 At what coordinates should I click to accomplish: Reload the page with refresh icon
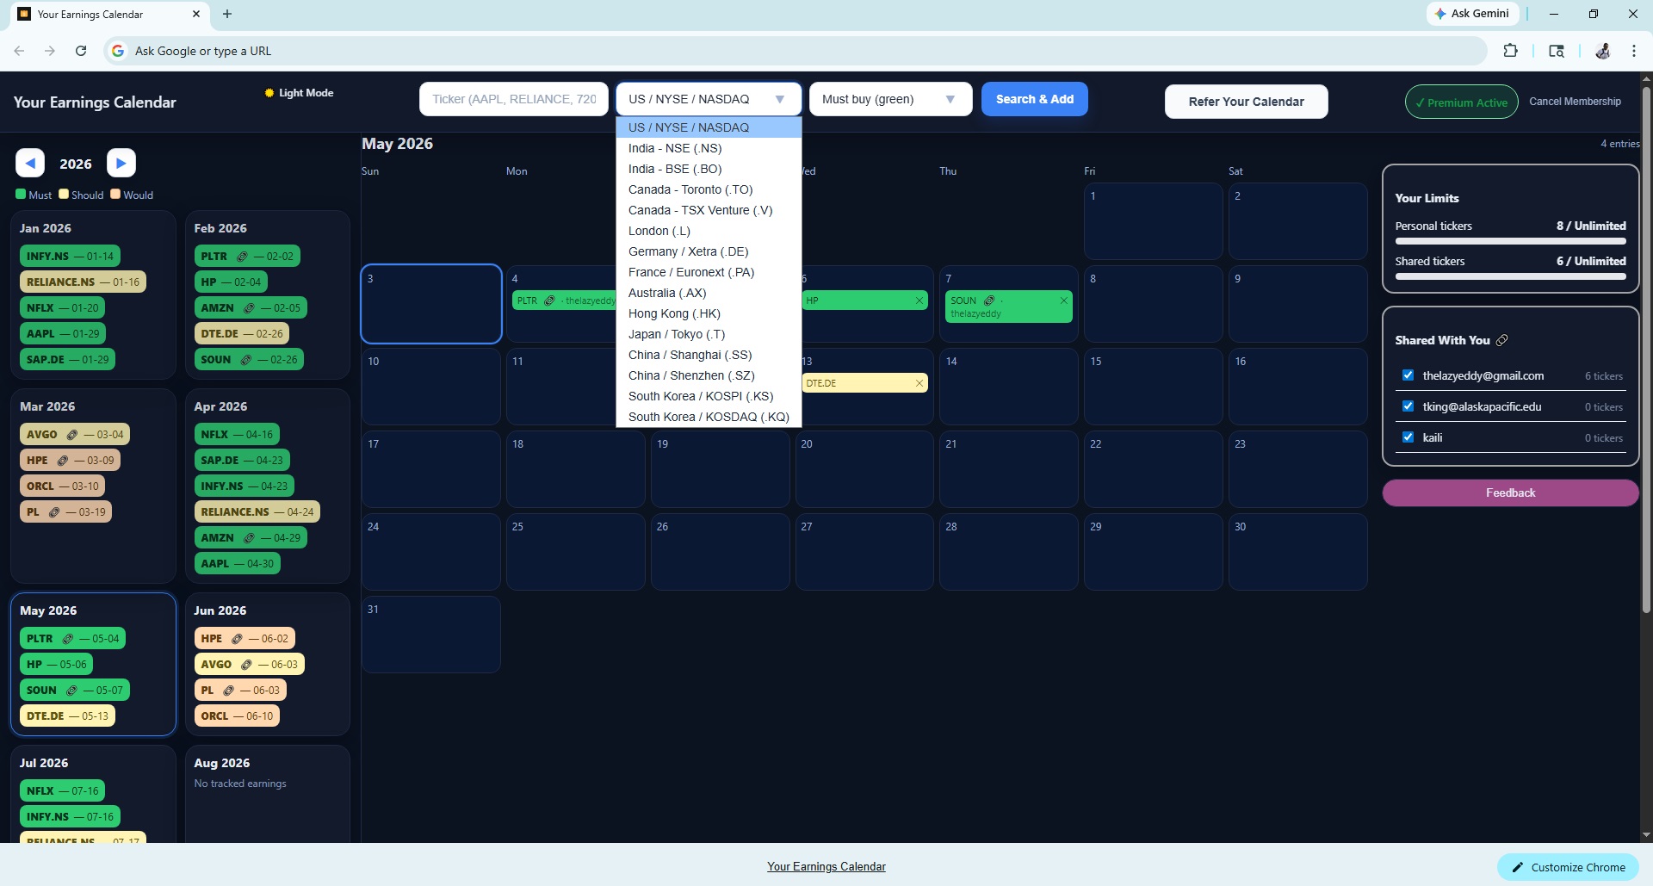(x=81, y=51)
